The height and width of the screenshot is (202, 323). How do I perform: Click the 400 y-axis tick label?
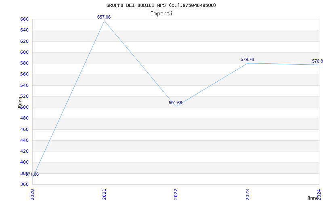(x=25, y=162)
